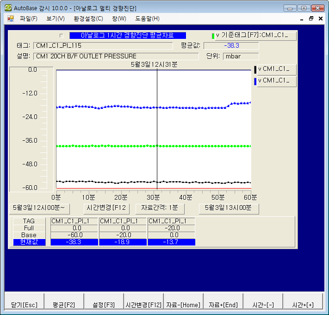
Task: Click the Base row header cell
Action: tap(29, 235)
